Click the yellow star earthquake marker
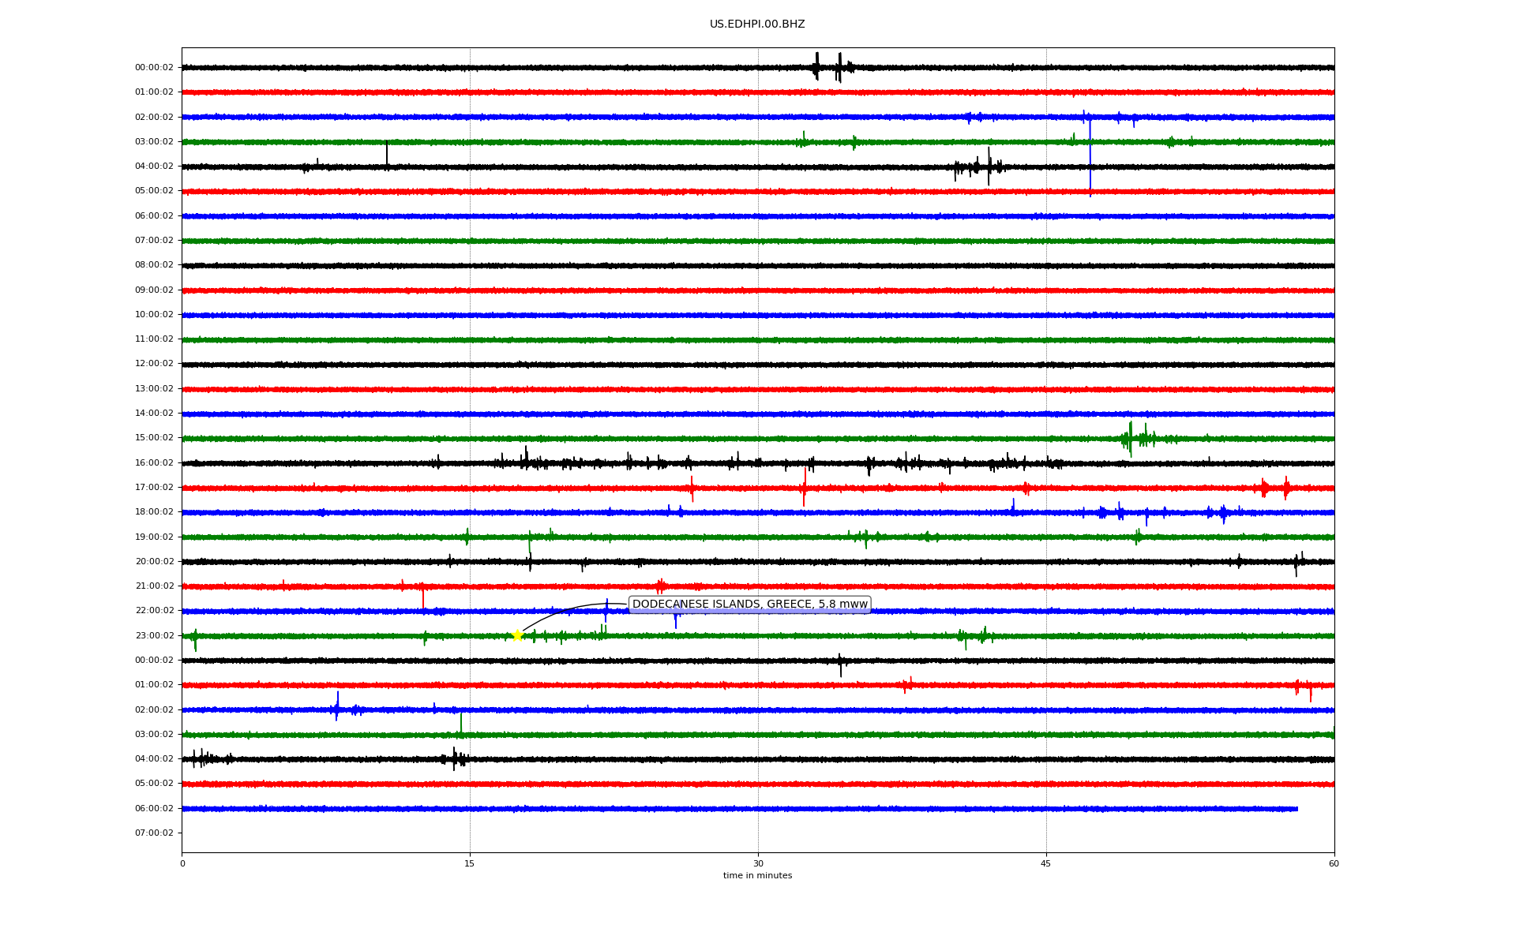This screenshot has height=947, width=1516. pyautogui.click(x=517, y=635)
